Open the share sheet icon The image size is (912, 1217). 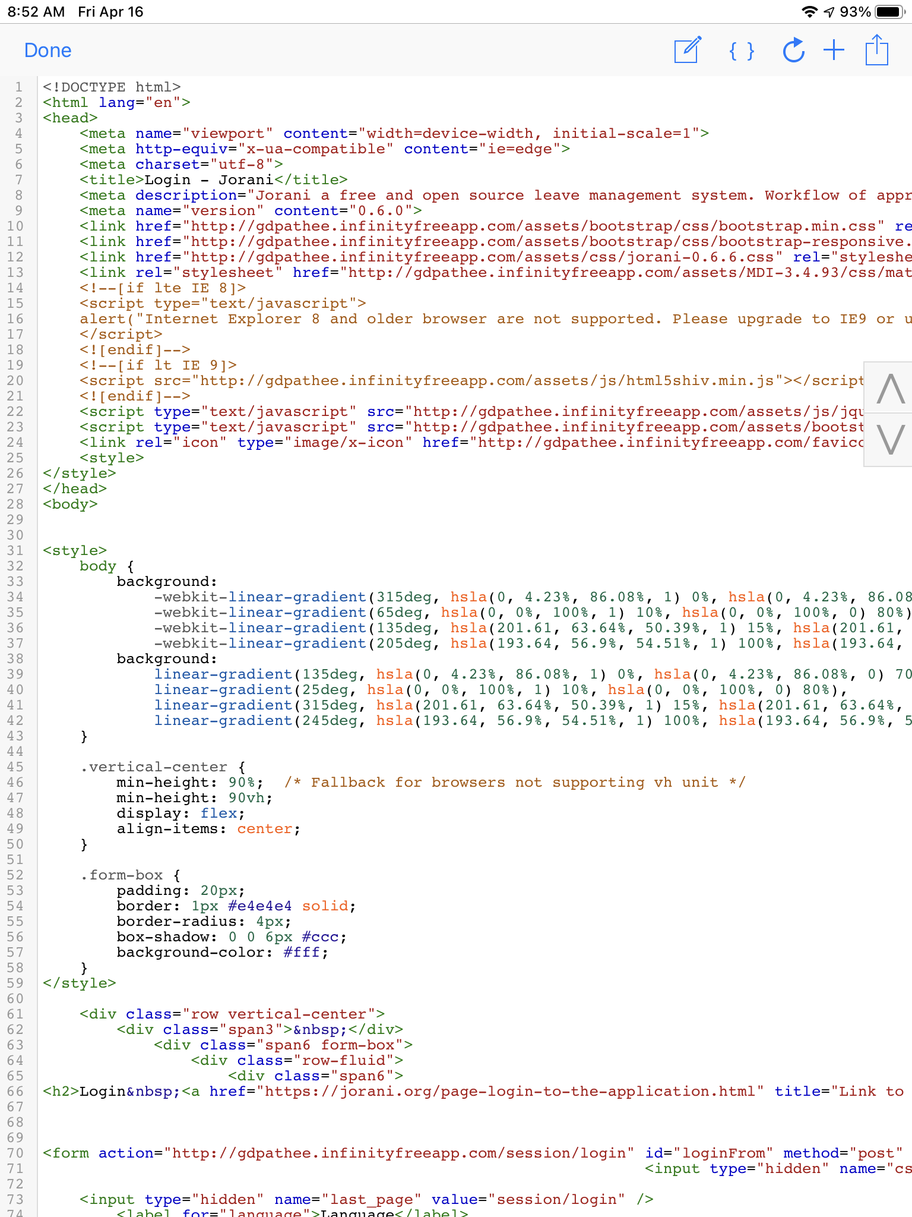876,51
